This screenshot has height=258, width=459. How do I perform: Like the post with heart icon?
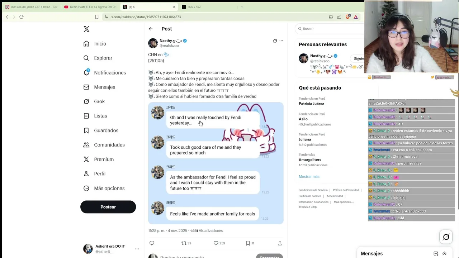click(x=216, y=243)
